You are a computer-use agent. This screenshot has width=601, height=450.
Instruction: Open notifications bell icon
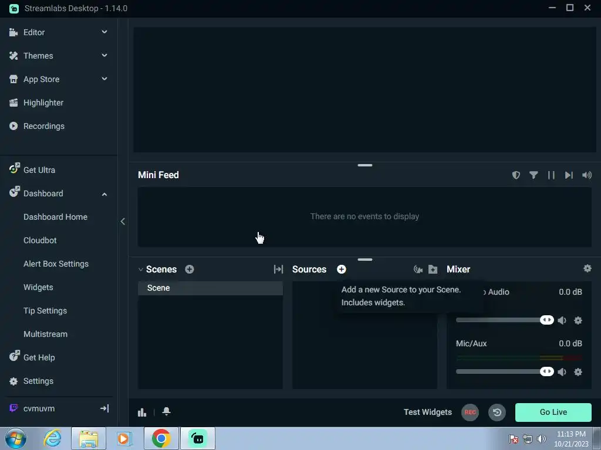click(x=166, y=411)
